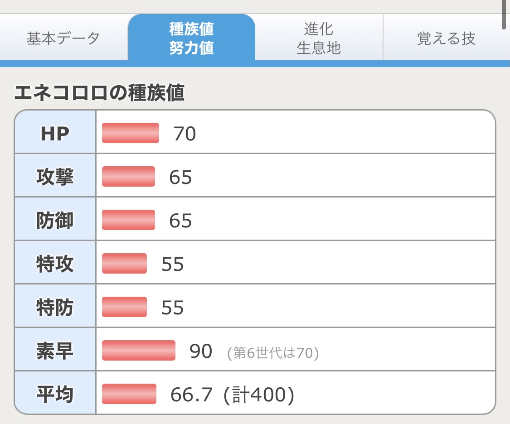This screenshot has height=424, width=510.
Task: Click the 防御 row label
Action: [x=55, y=220]
